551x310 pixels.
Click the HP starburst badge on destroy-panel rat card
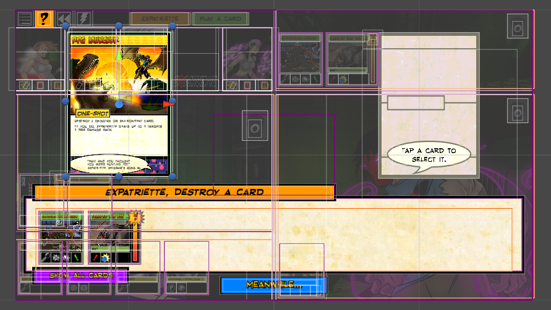[x=135, y=217]
